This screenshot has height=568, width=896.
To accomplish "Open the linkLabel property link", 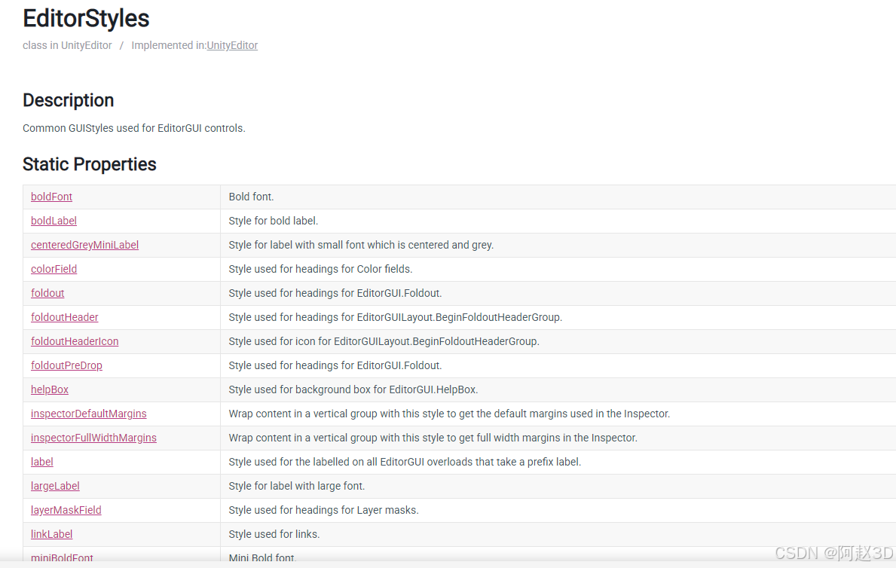I will (x=51, y=533).
